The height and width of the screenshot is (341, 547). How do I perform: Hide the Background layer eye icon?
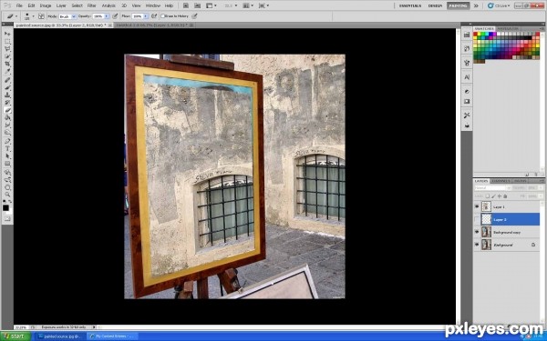point(477,245)
